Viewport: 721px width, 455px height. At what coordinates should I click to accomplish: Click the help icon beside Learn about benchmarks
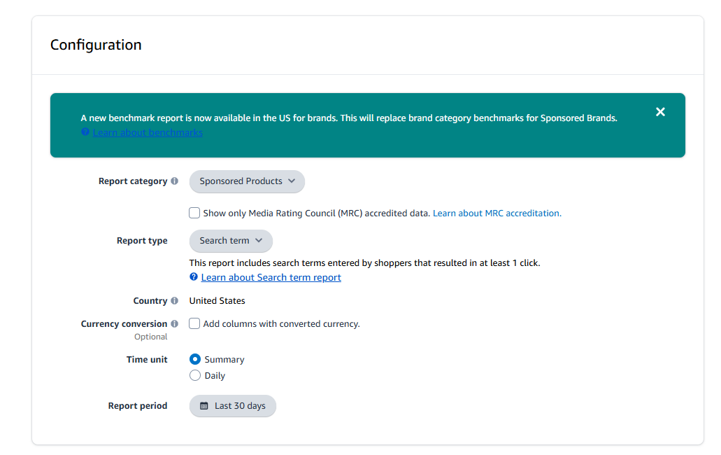pos(85,132)
